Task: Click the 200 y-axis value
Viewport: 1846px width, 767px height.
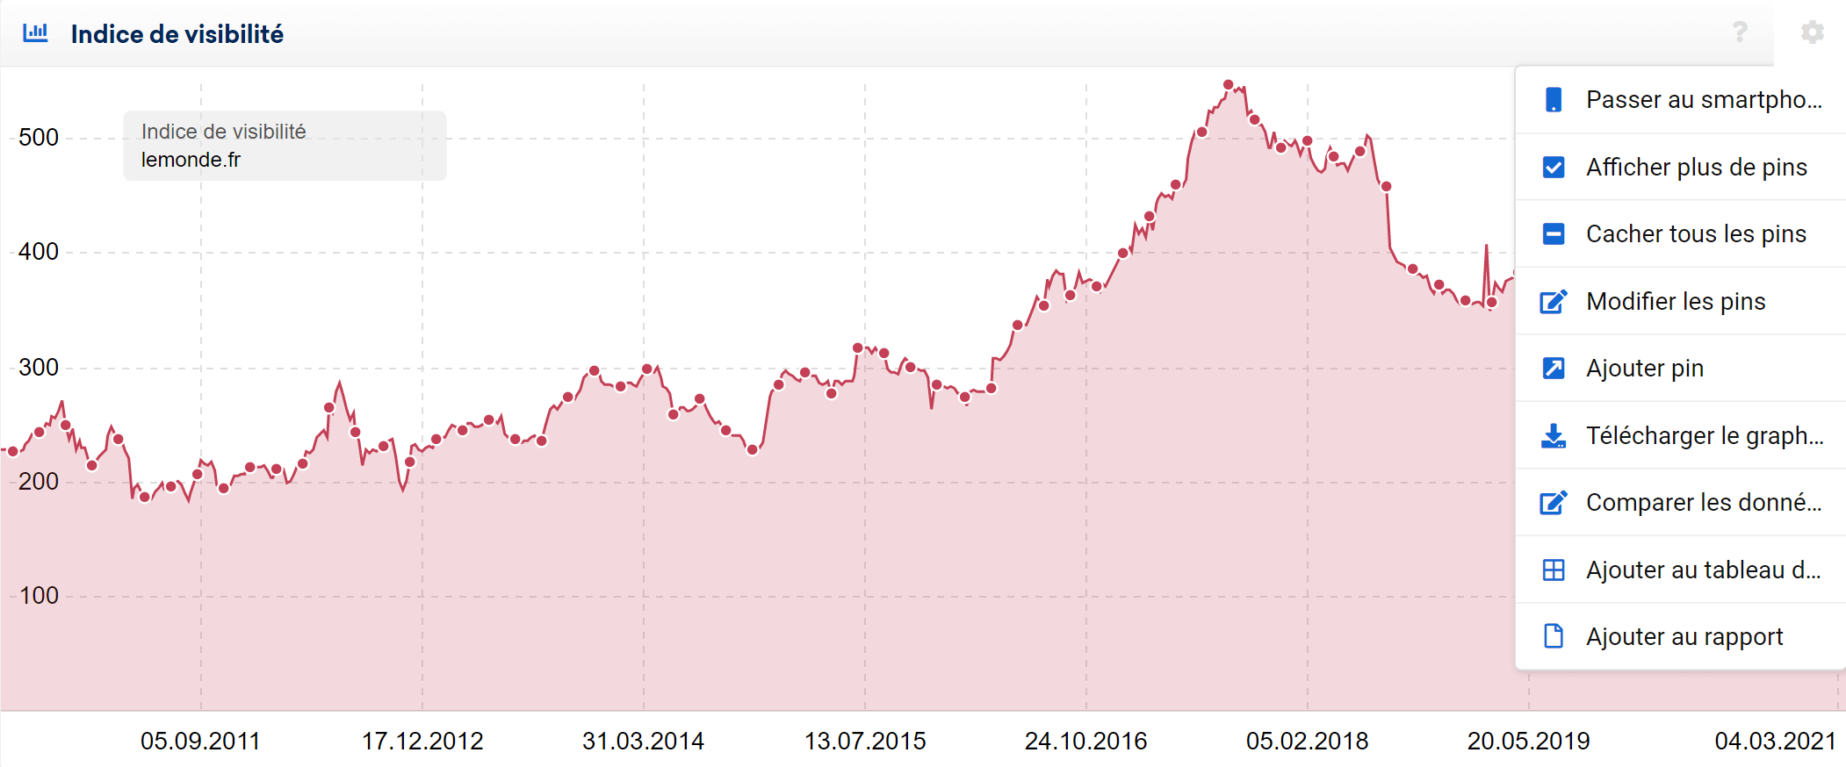Action: coord(39,481)
